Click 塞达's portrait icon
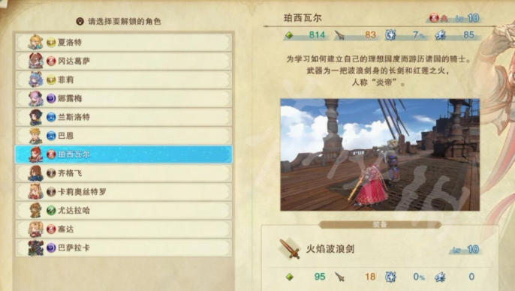 point(36,229)
